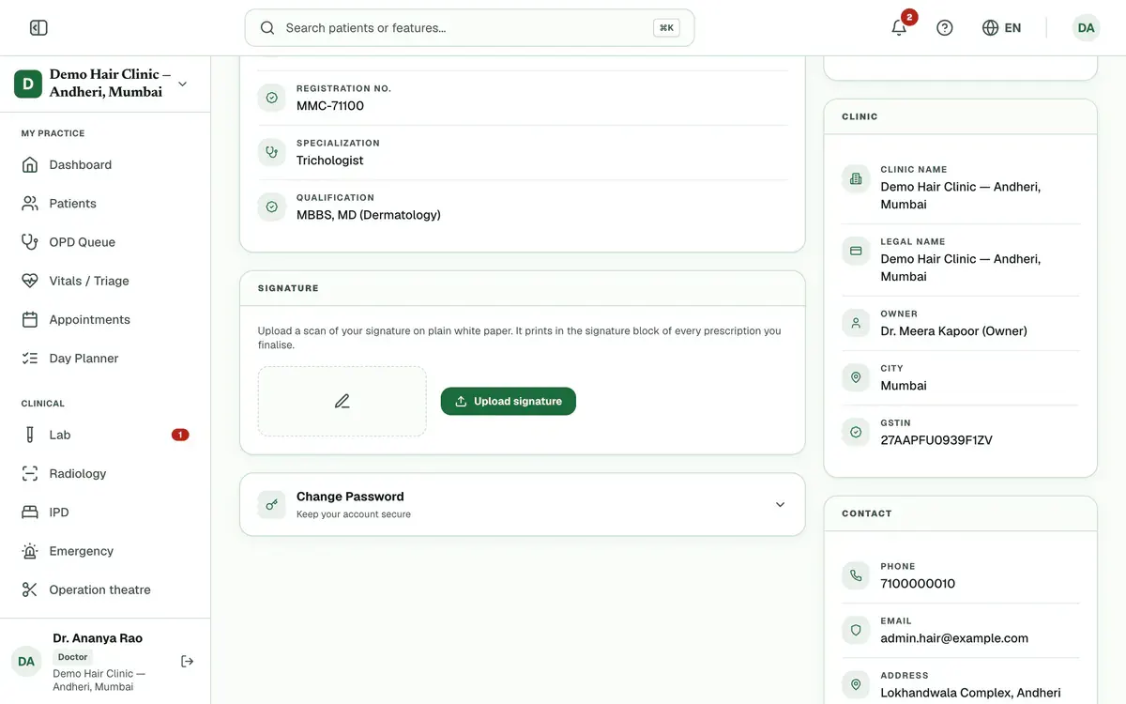
Task: Click the signature placeholder drop area
Action: coord(342,401)
